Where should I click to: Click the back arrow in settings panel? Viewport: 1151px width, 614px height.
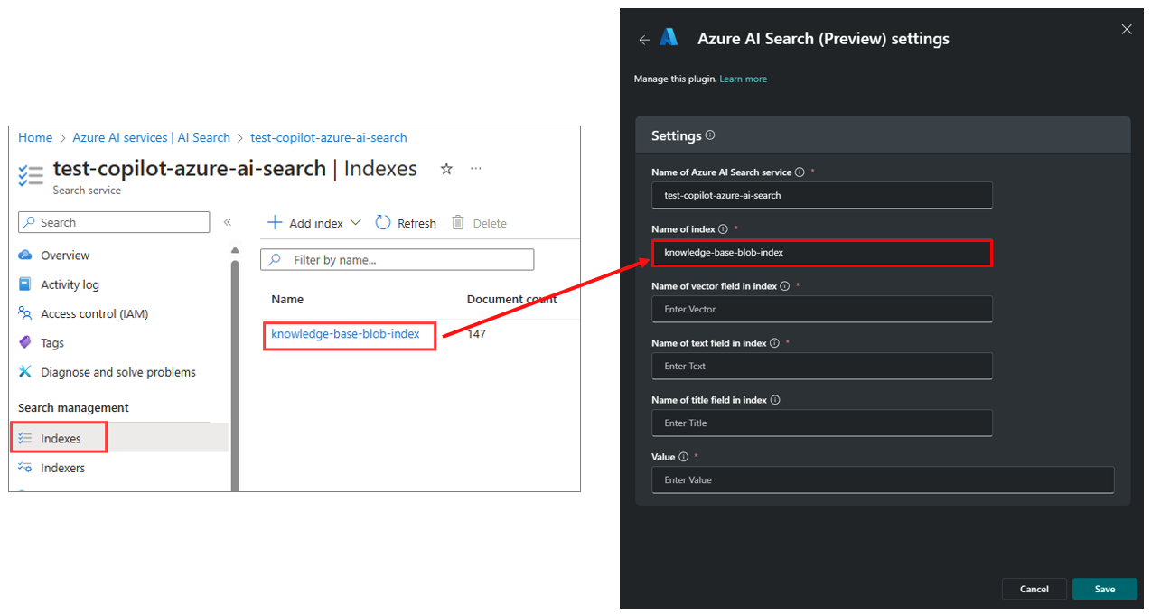pyautogui.click(x=645, y=39)
